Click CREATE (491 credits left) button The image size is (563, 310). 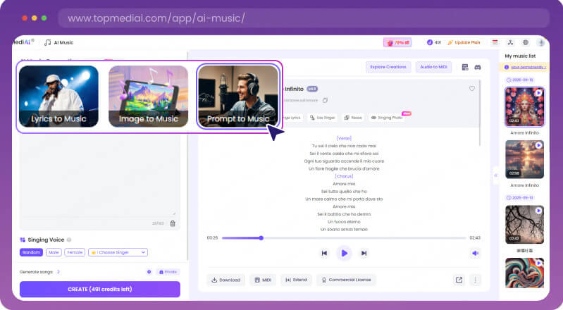point(99,289)
